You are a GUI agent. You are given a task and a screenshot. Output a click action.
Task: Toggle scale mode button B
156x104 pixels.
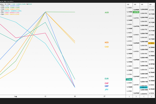pos(136,96)
